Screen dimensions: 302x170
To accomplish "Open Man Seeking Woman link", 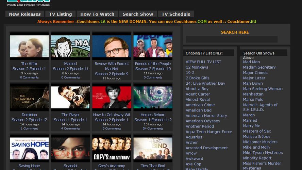I will click(263, 89).
